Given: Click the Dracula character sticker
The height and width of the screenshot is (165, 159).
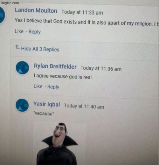Looking at the screenshot, I should point(57,144).
